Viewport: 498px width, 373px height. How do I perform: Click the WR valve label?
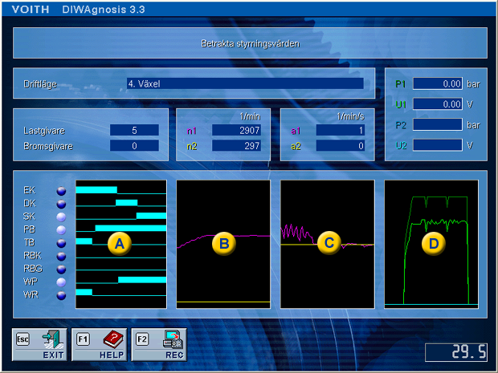click(x=31, y=295)
